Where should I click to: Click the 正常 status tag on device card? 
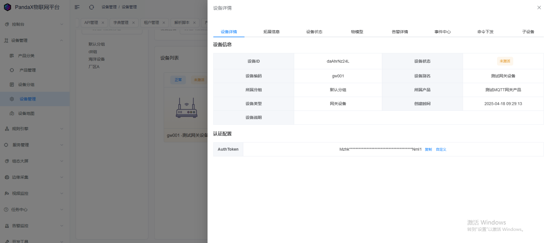178,80
